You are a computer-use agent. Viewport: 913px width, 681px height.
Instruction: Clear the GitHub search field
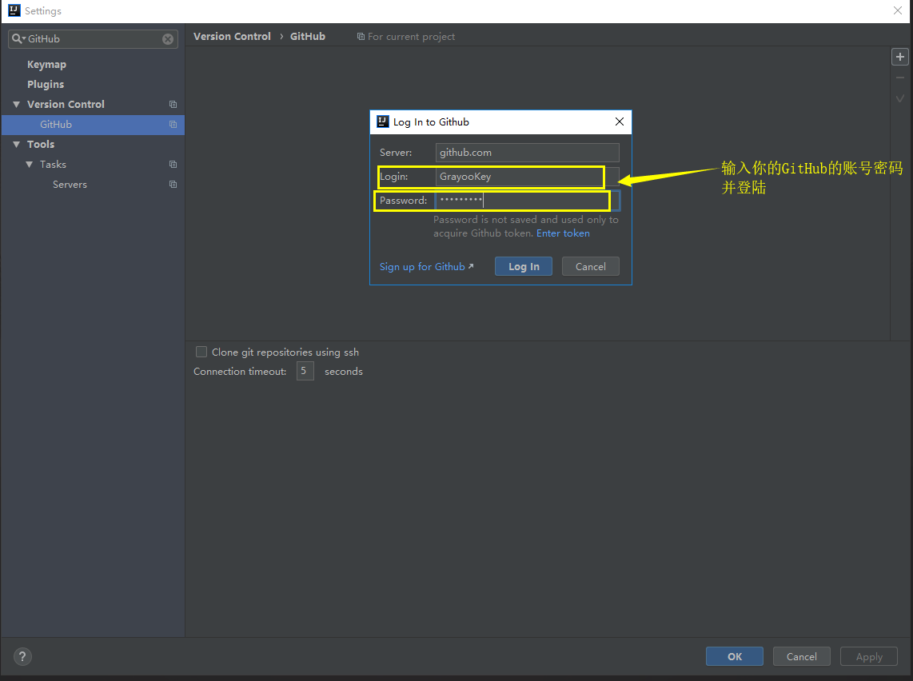(x=168, y=39)
